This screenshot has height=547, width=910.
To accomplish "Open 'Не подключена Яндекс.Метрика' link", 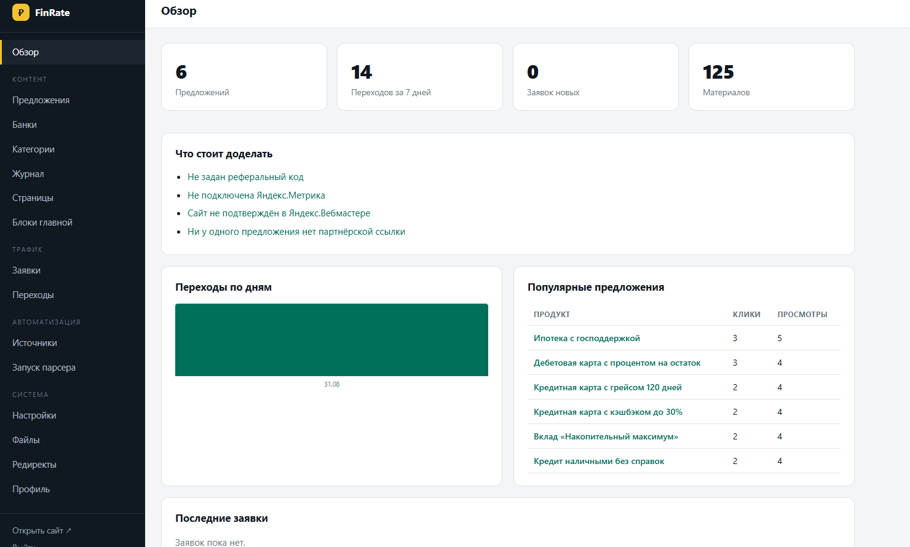I will (256, 195).
